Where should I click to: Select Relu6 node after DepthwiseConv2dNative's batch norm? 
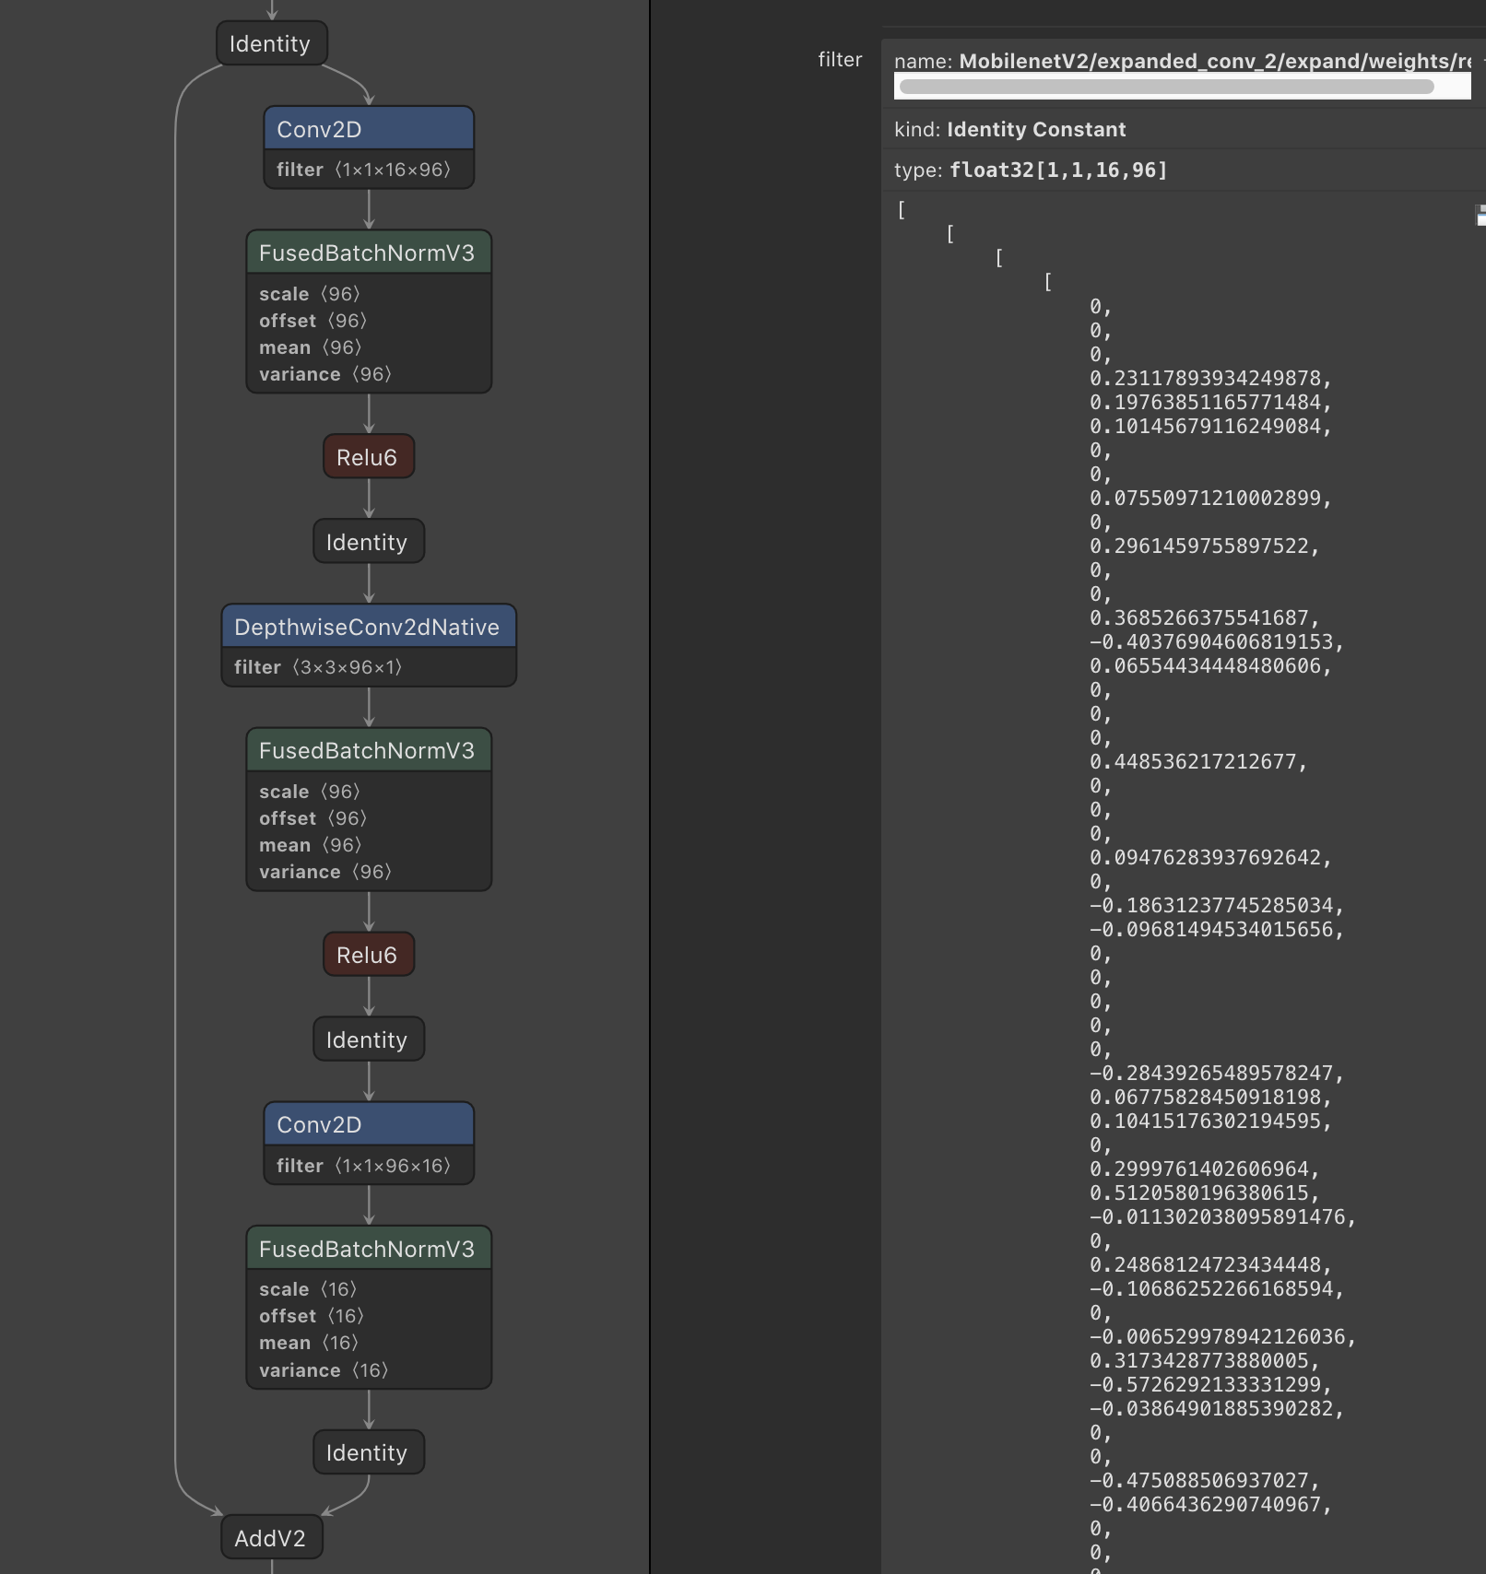click(369, 955)
